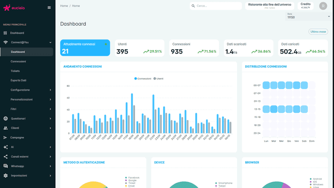Expand the Impostazioni menu chevron
Image resolution: width=334 pixels, height=188 pixels.
coord(51,175)
